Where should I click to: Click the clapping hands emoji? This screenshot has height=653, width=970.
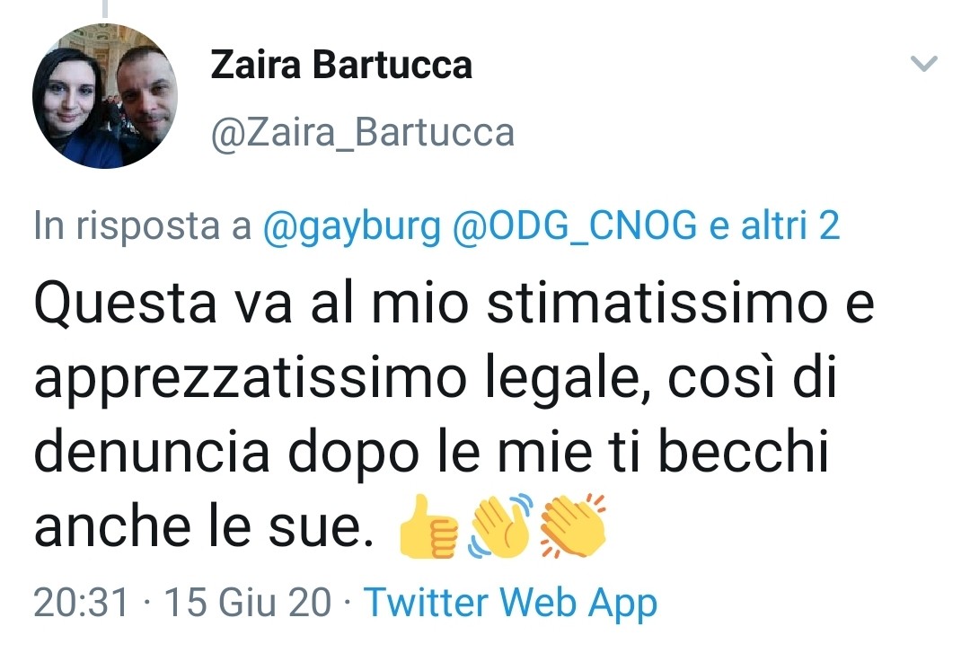click(x=573, y=526)
